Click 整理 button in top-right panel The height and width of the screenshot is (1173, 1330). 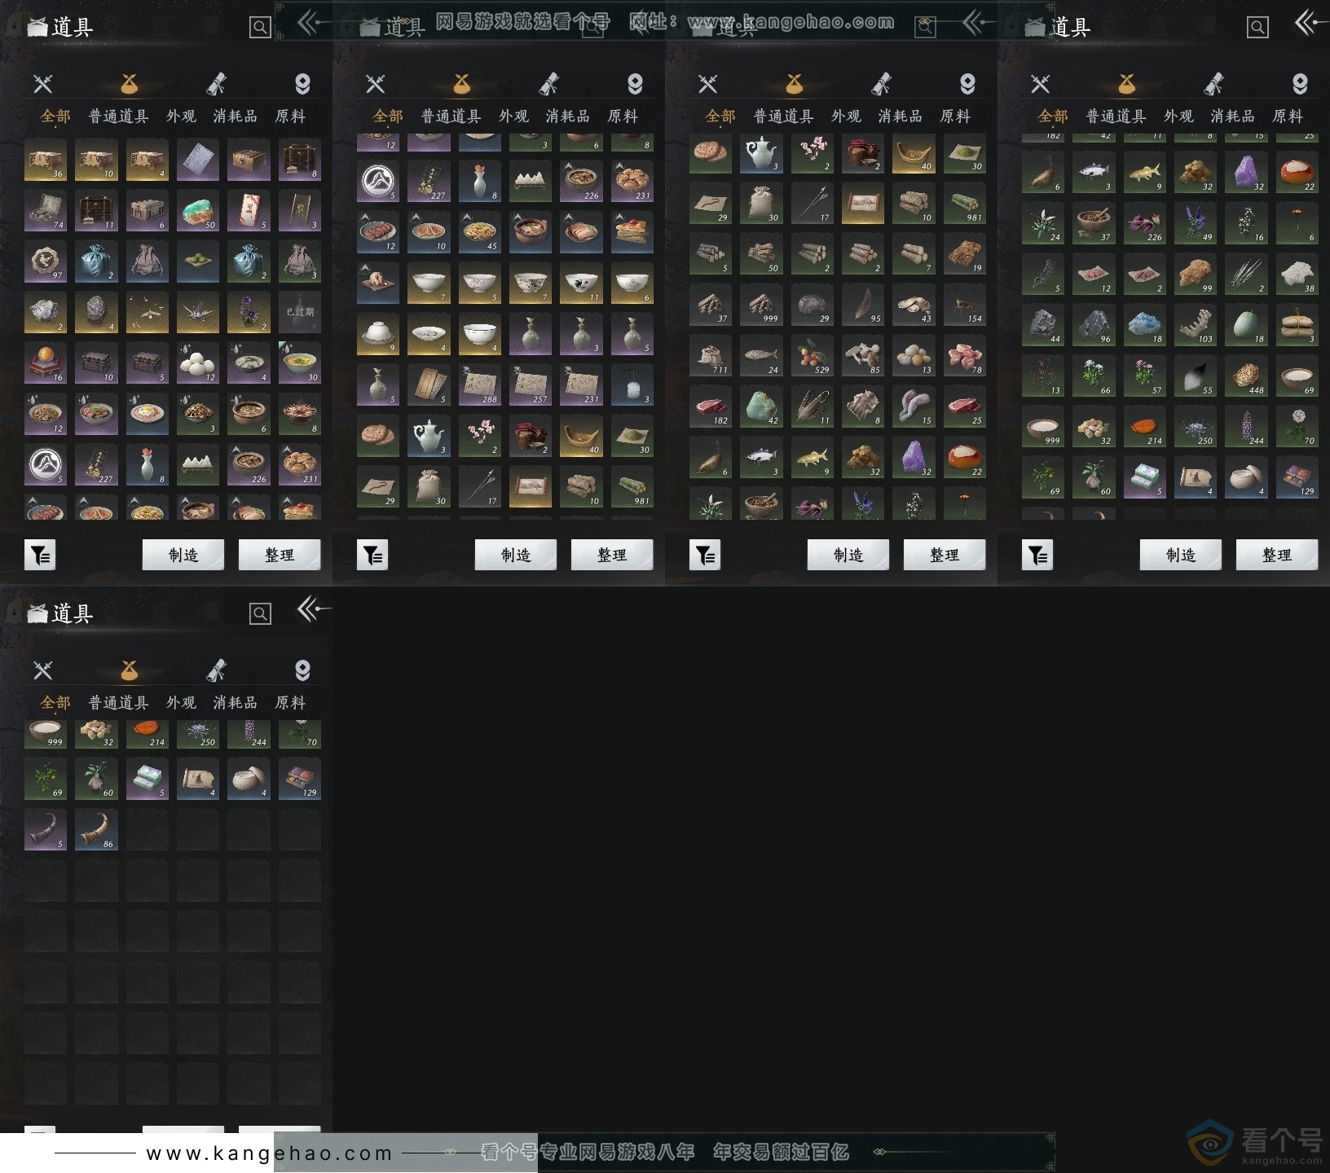1277,555
